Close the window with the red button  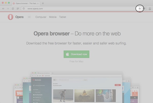click(3, 3)
